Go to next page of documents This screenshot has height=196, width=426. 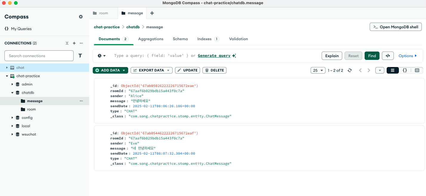[369, 70]
